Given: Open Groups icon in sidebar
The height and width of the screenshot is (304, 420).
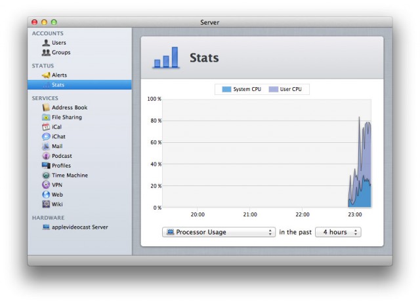Looking at the screenshot, I should click(46, 52).
